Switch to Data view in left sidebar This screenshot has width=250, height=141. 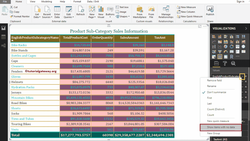pyautogui.click(x=4, y=37)
